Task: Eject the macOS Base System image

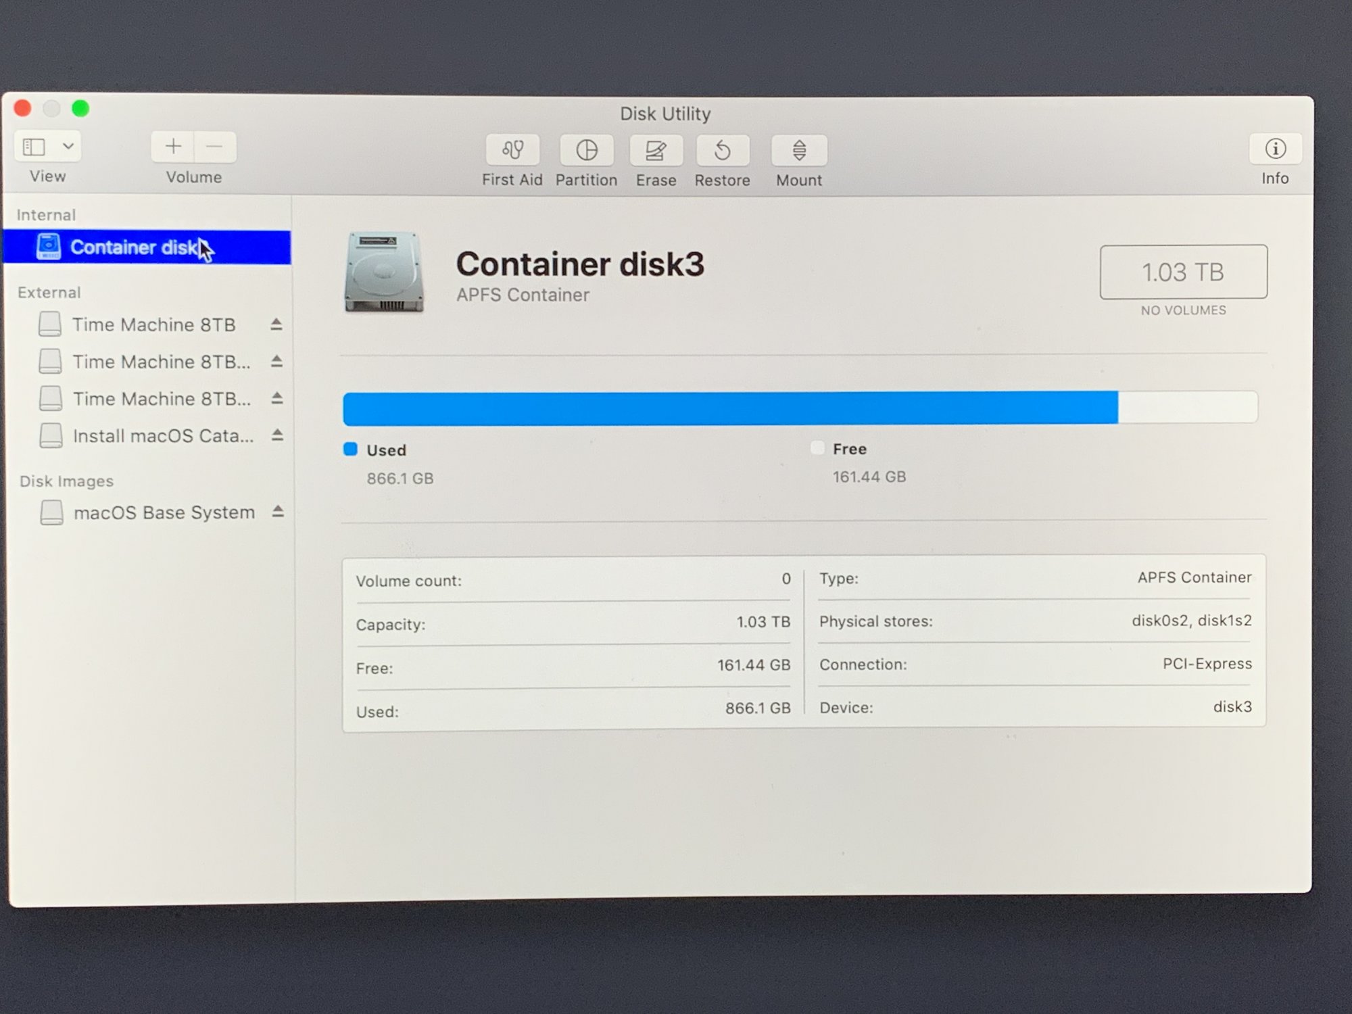Action: pyautogui.click(x=277, y=512)
